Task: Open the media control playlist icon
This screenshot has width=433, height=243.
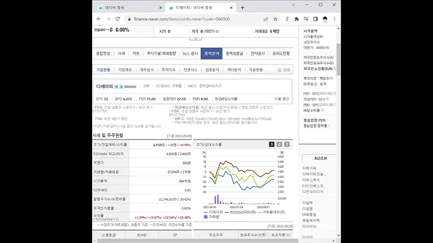Action: click(x=306, y=19)
